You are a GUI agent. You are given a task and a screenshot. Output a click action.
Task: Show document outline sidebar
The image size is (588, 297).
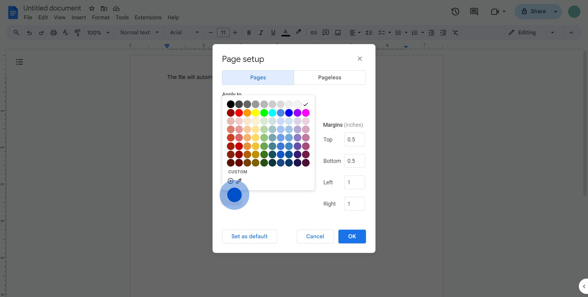tap(19, 62)
